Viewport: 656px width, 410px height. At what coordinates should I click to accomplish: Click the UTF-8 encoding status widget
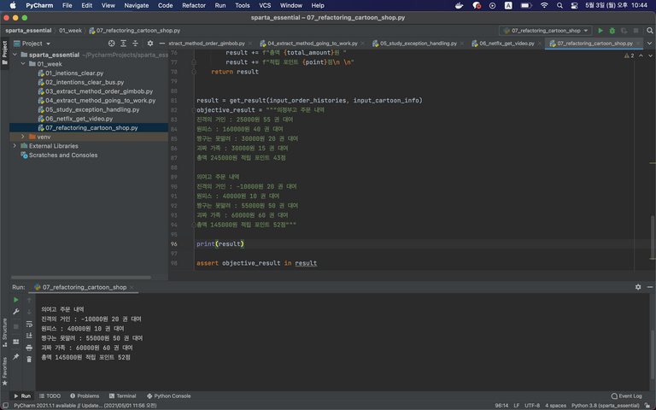tap(532, 406)
